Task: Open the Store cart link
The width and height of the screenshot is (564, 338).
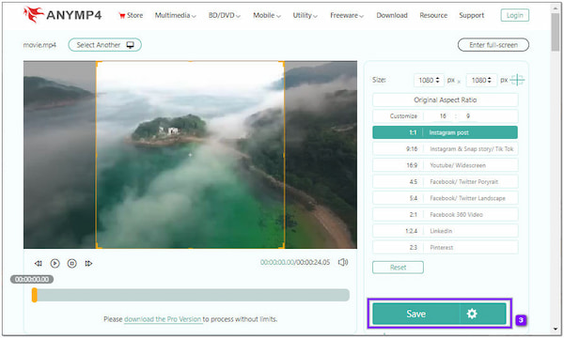Action: point(131,15)
